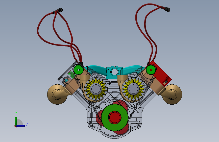The image size is (219, 142).
Task: Select the teal central intake housing block
Action: pyautogui.click(x=114, y=73)
